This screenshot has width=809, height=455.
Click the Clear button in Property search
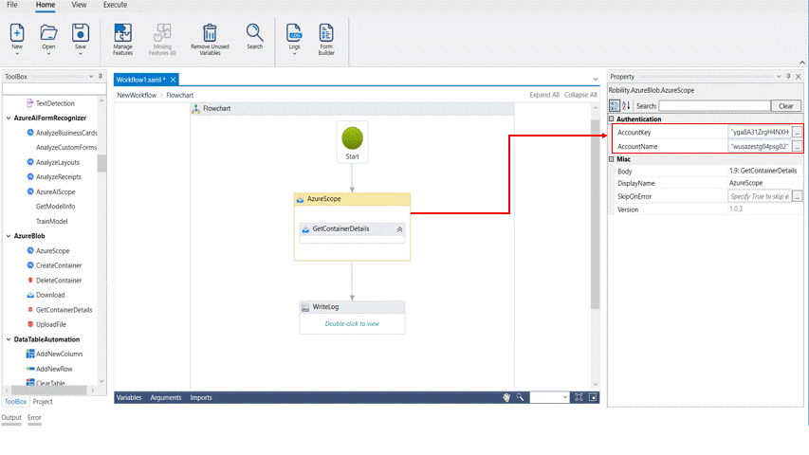(x=784, y=106)
